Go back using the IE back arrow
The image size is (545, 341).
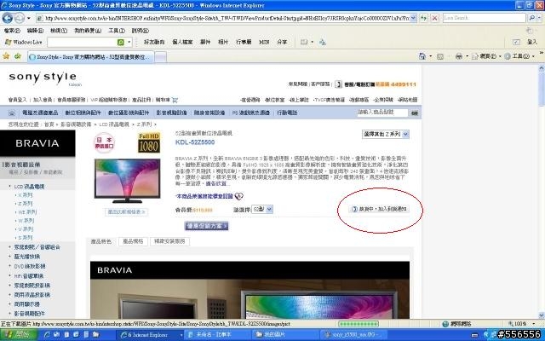pos(8,18)
